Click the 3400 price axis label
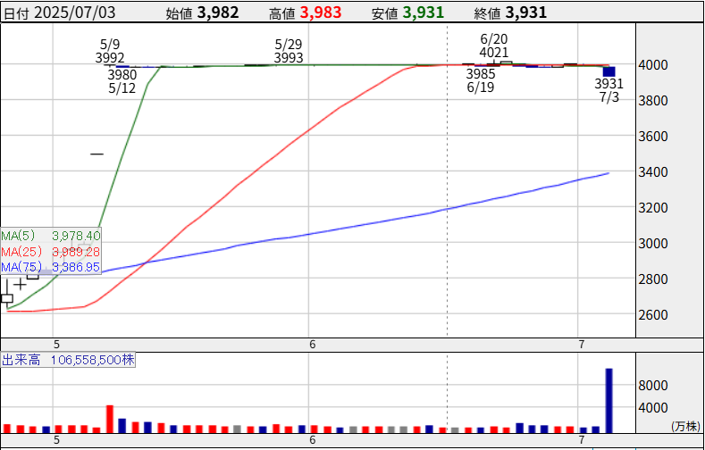 [653, 172]
